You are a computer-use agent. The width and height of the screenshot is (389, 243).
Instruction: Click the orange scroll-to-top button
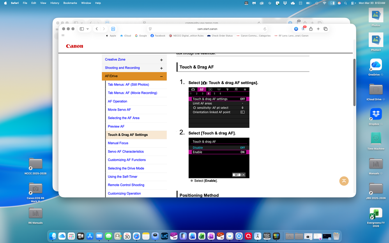point(344,181)
